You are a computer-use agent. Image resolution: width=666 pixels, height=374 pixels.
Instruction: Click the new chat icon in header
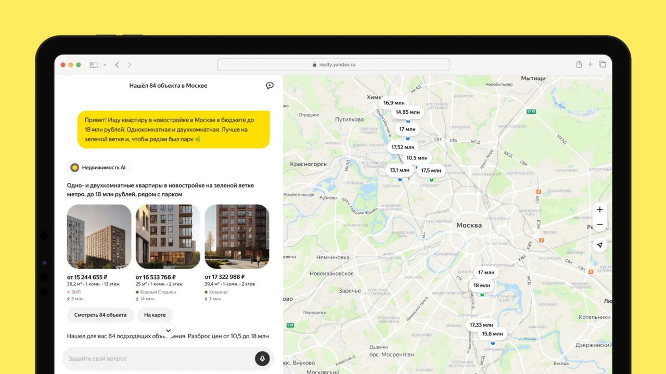270,86
